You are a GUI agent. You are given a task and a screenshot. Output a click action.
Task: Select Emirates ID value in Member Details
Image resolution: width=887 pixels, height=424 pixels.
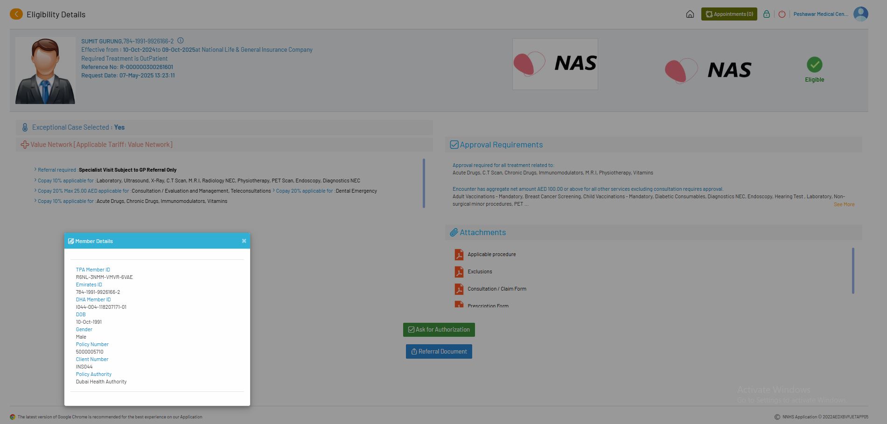click(98, 292)
